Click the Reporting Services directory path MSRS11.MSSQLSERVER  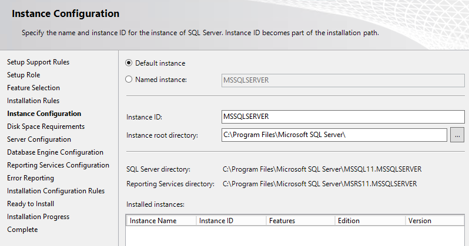pos(320,184)
